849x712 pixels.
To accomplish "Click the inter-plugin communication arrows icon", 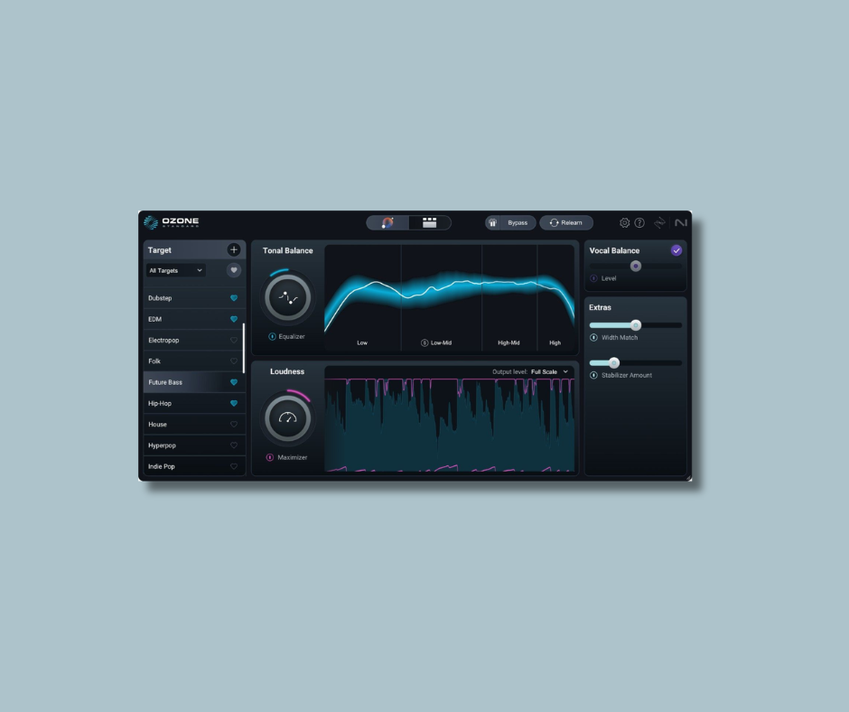I will coord(659,222).
